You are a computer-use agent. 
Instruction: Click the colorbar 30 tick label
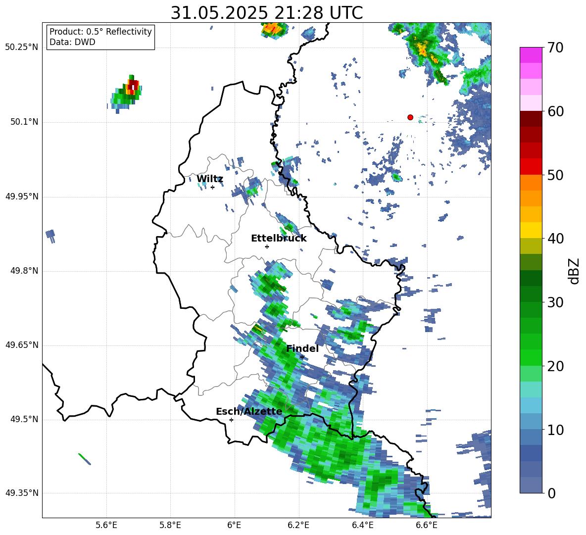pos(555,302)
